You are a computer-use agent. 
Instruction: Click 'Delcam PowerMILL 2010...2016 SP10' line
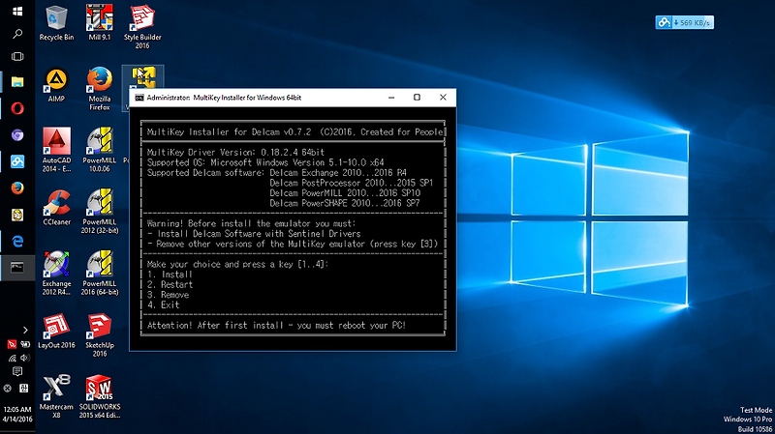[345, 192]
